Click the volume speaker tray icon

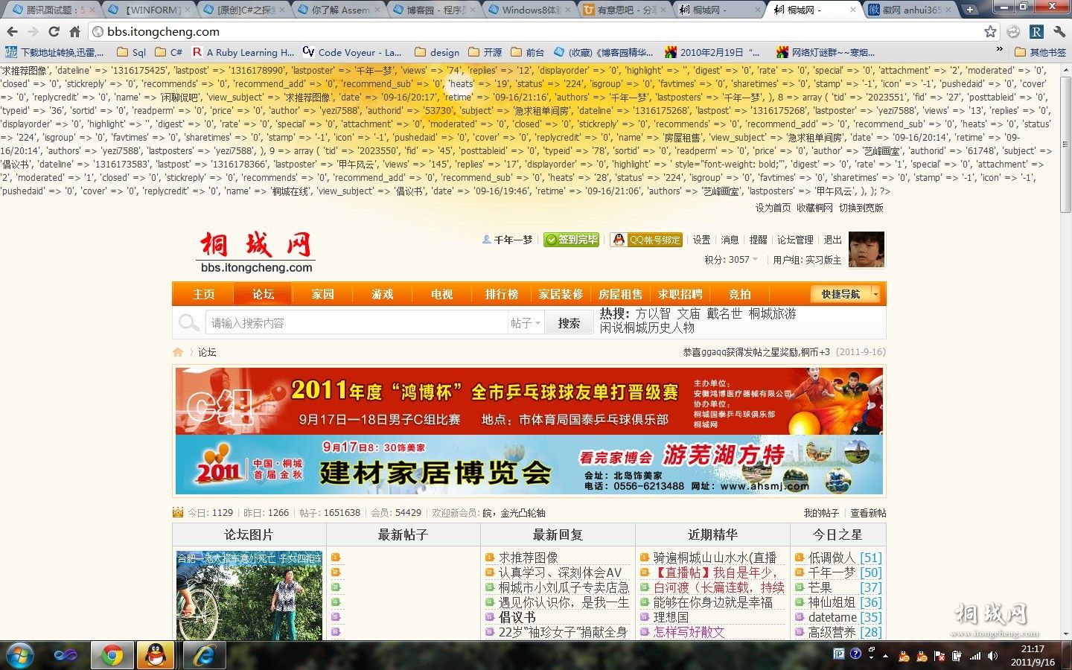(992, 656)
